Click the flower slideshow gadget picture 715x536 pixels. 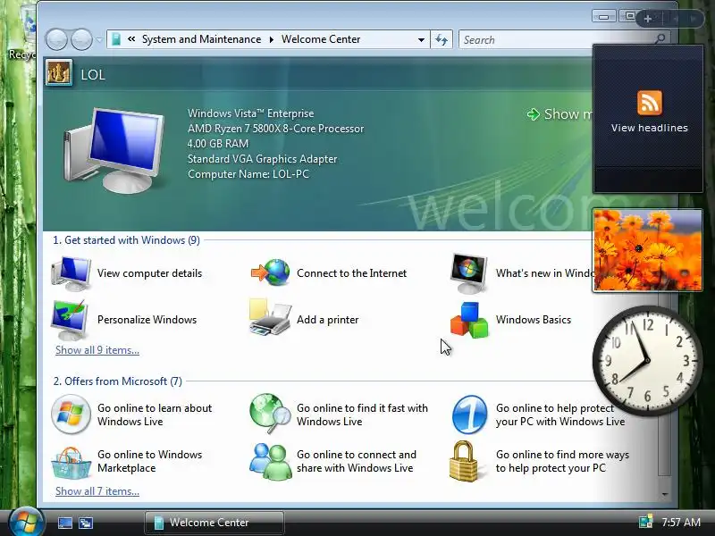pos(647,250)
